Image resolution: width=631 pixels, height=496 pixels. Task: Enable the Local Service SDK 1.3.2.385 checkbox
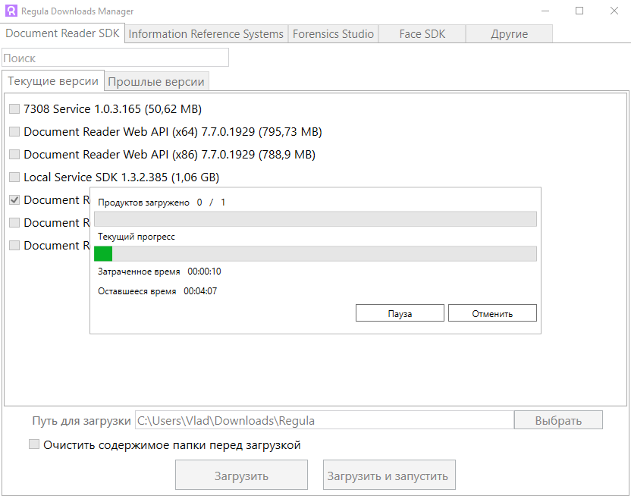click(14, 177)
